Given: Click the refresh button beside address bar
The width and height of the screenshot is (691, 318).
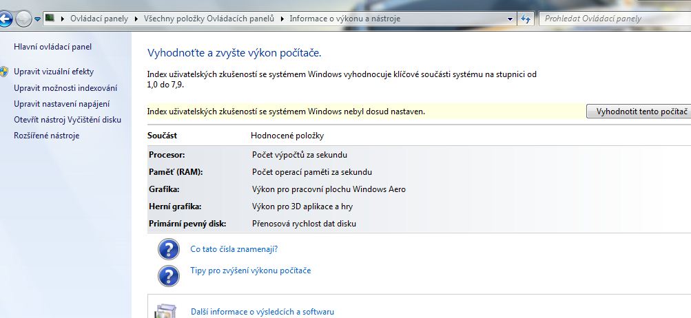Looking at the screenshot, I should 525,19.
